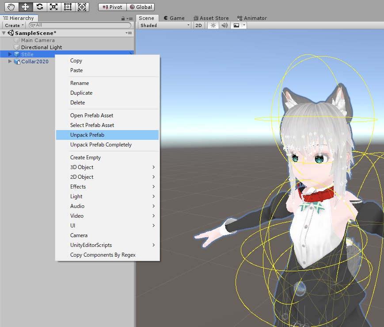Switch to the Game tab
Screen dimensions: 384x327
click(x=174, y=18)
